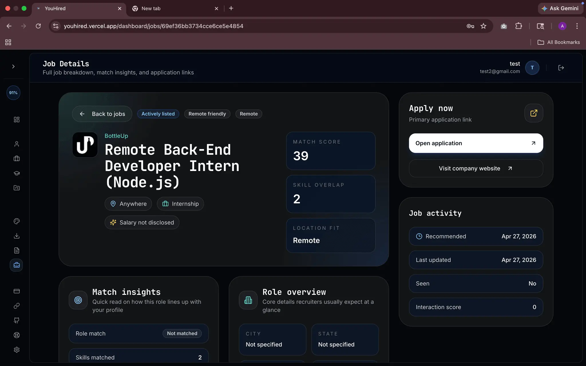
Task: Bookmark this page with the star icon
Action: (483, 26)
